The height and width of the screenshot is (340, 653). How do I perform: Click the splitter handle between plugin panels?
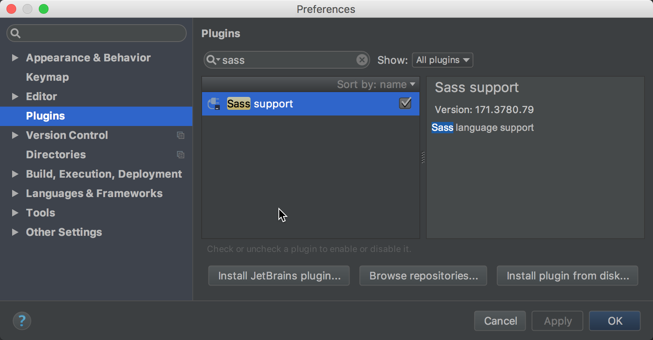(x=423, y=157)
